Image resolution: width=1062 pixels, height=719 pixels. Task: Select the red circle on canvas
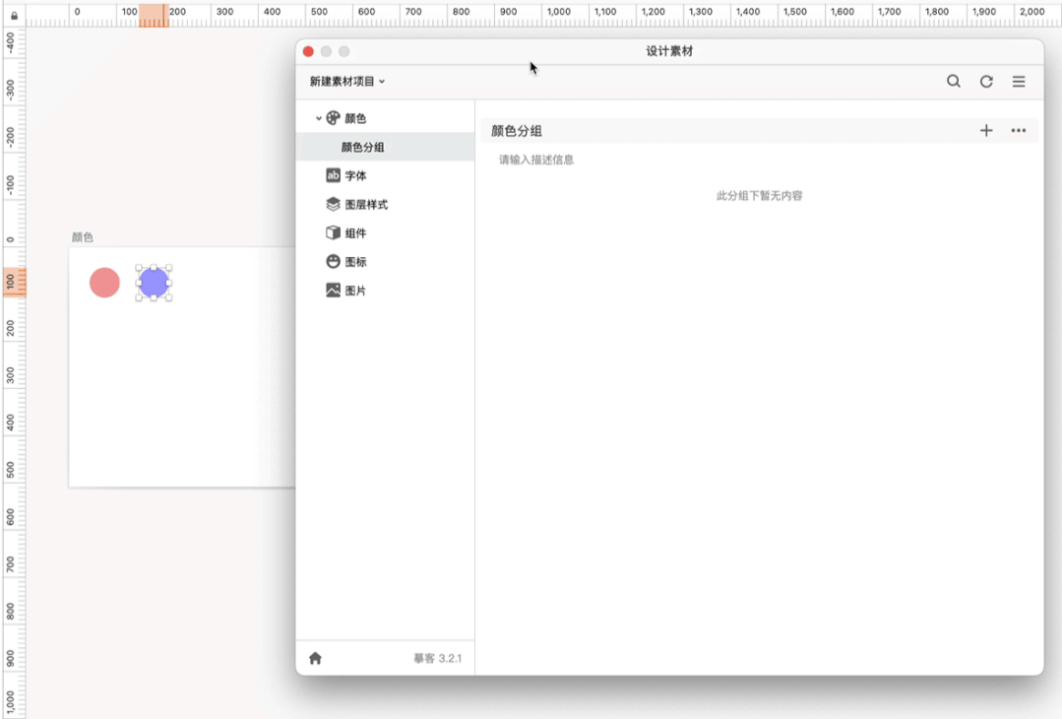point(104,283)
